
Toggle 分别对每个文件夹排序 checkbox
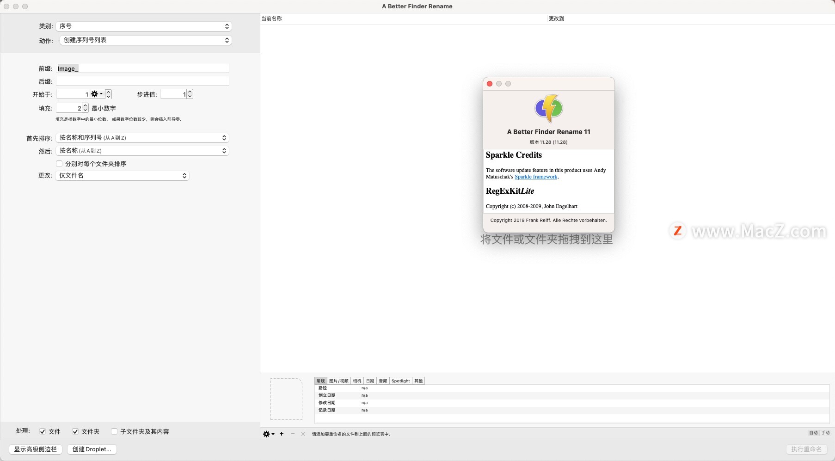tap(59, 164)
